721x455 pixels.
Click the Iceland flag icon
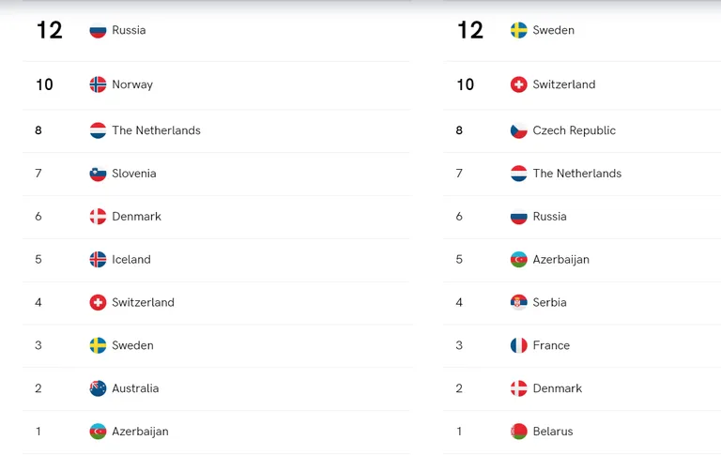(98, 260)
